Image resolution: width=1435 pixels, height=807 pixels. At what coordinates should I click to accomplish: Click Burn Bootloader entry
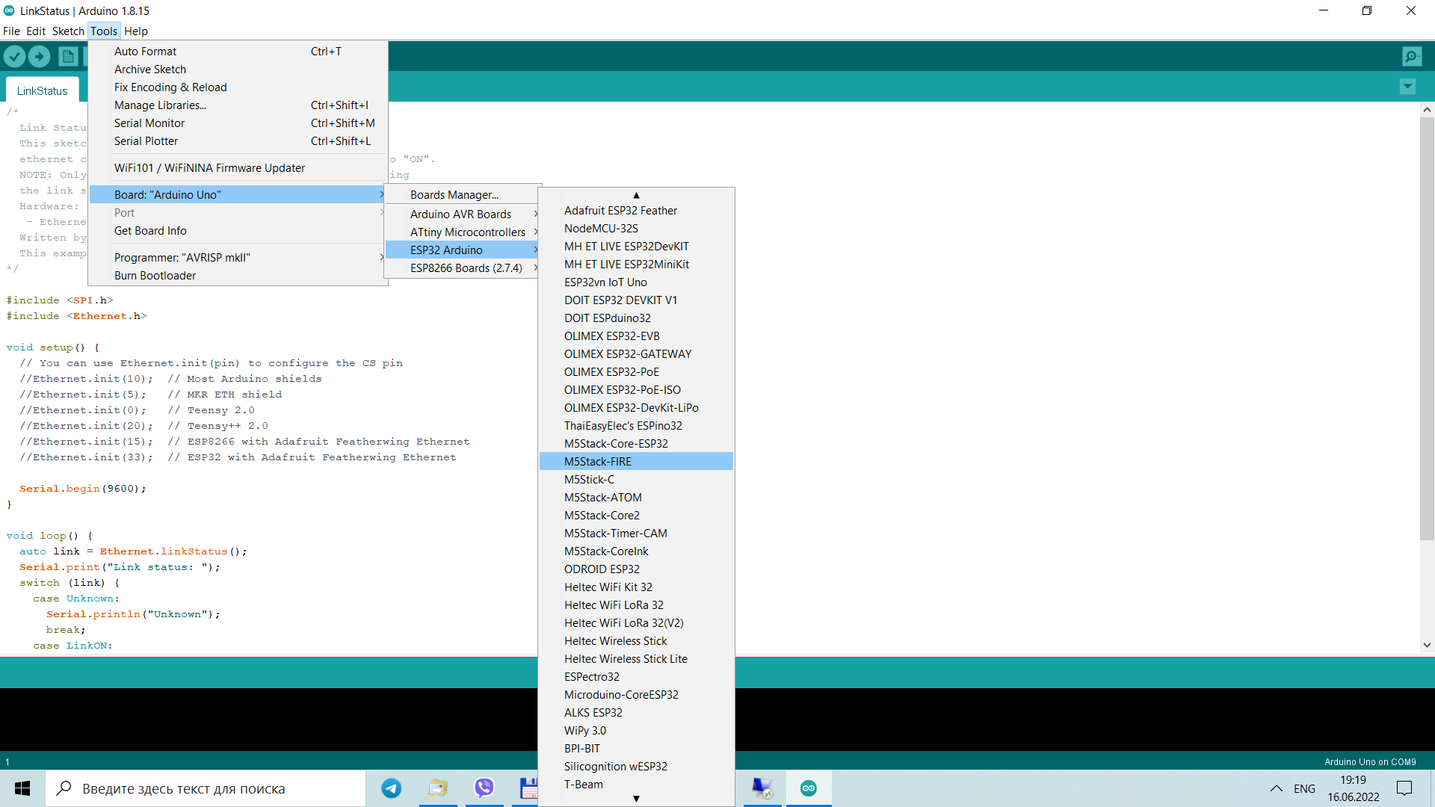(x=155, y=276)
